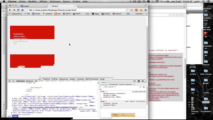Expand the height property value triangle

[x=111, y=95]
